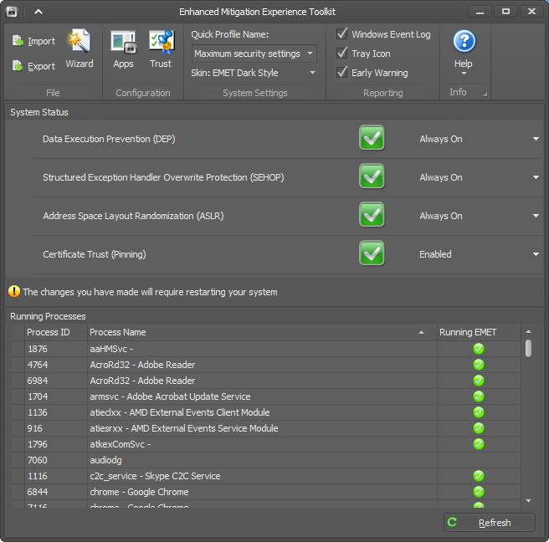549x542 pixels.
Task: Expand the SEHOP Always On dropdown
Action: click(x=536, y=177)
